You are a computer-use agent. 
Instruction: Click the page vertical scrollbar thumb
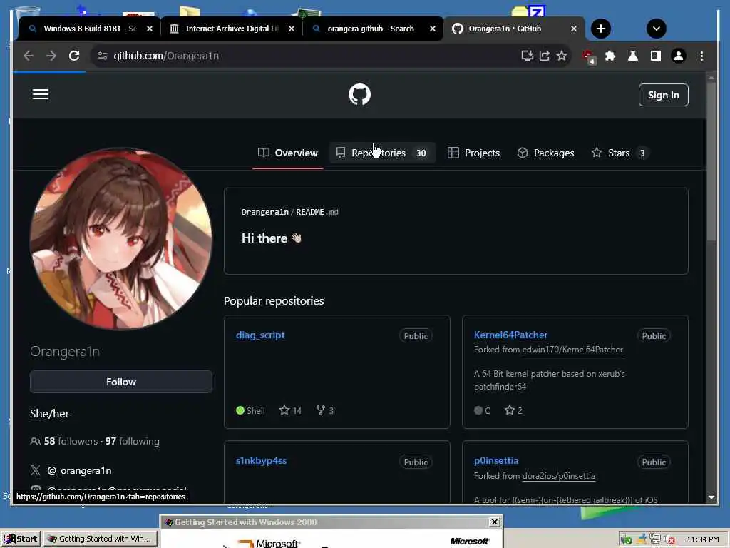click(x=711, y=161)
